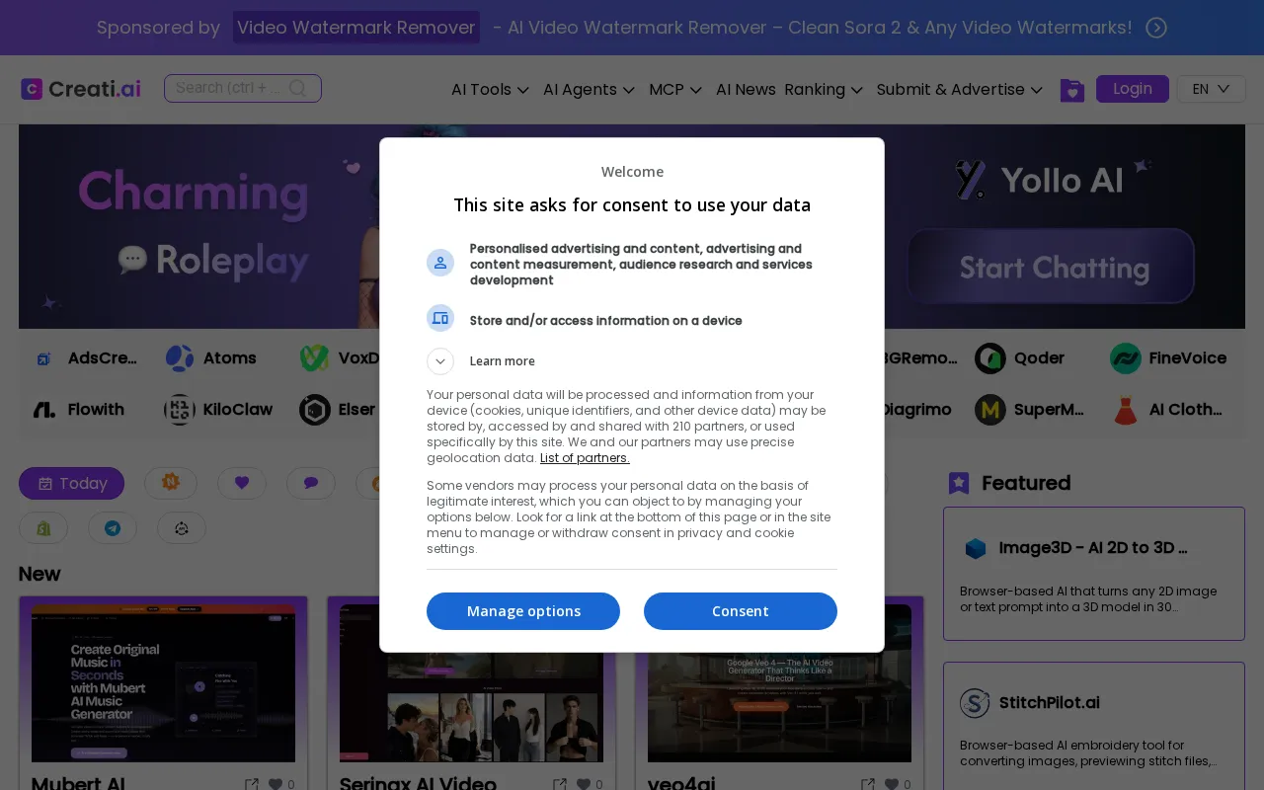Focus the site search field
Viewport: 1264px width, 790px height.
(x=243, y=88)
